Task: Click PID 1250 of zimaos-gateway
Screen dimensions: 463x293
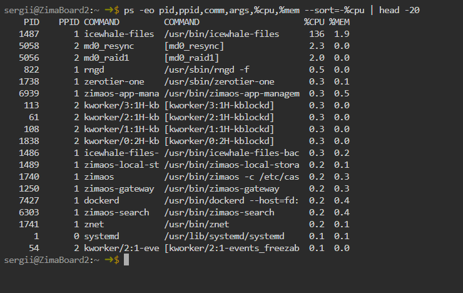Action: pyautogui.click(x=29, y=188)
